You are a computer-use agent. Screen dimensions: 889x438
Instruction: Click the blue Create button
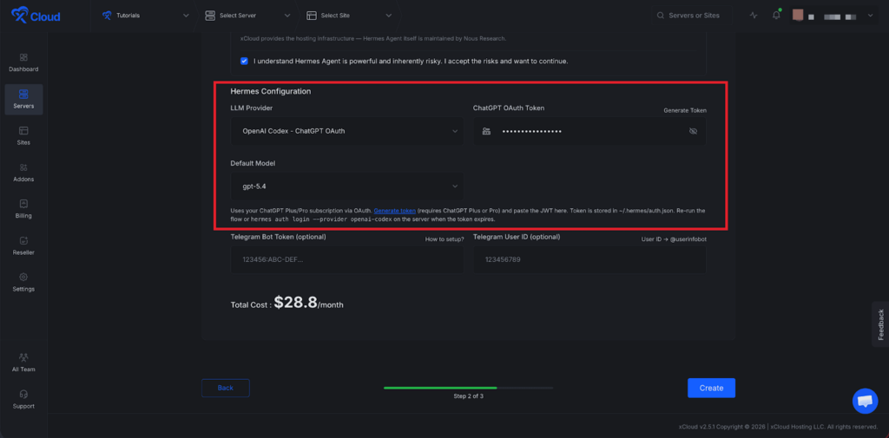pyautogui.click(x=711, y=388)
